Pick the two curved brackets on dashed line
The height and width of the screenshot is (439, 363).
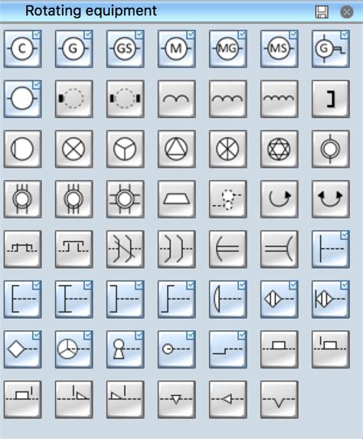177,249
